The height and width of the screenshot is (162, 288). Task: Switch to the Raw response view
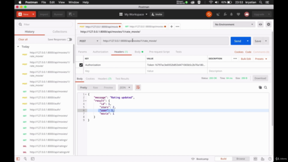point(95,88)
